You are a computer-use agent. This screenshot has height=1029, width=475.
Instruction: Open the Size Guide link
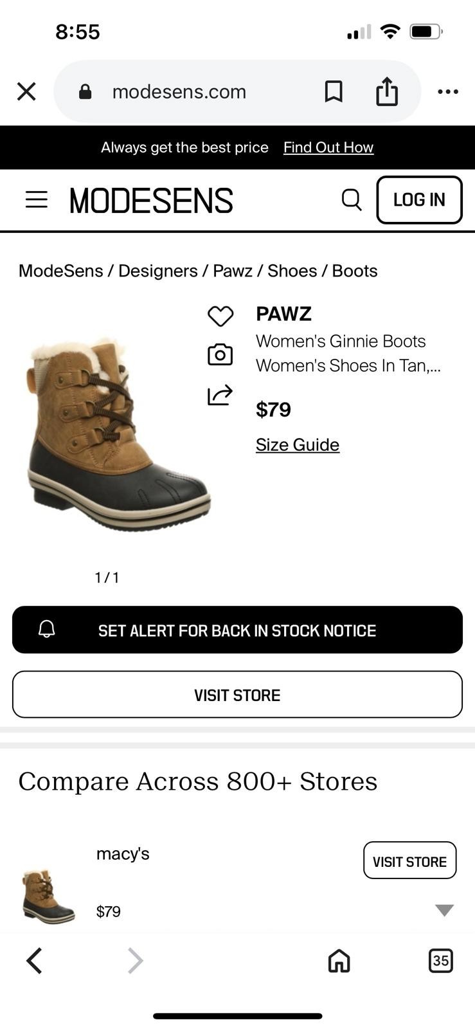pyautogui.click(x=298, y=445)
